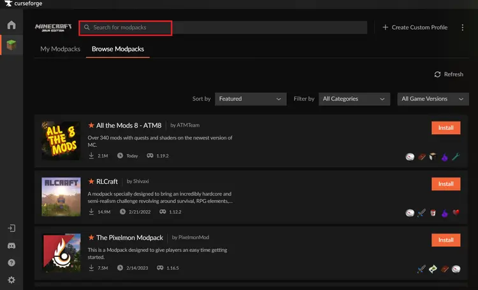The width and height of the screenshot is (478, 290).
Task: Select the Browse Modpacks tab
Action: (118, 49)
